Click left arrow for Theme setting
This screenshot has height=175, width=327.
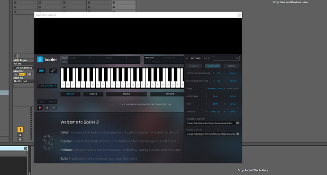pyautogui.click(x=207, y=88)
